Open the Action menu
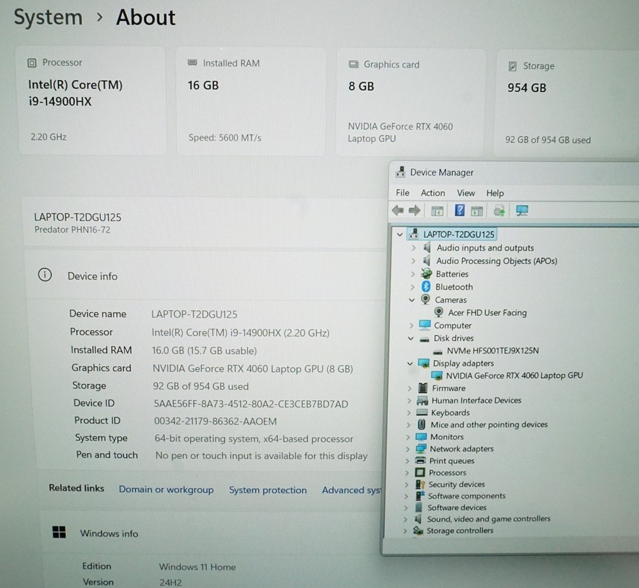This screenshot has width=639, height=588. [x=433, y=193]
